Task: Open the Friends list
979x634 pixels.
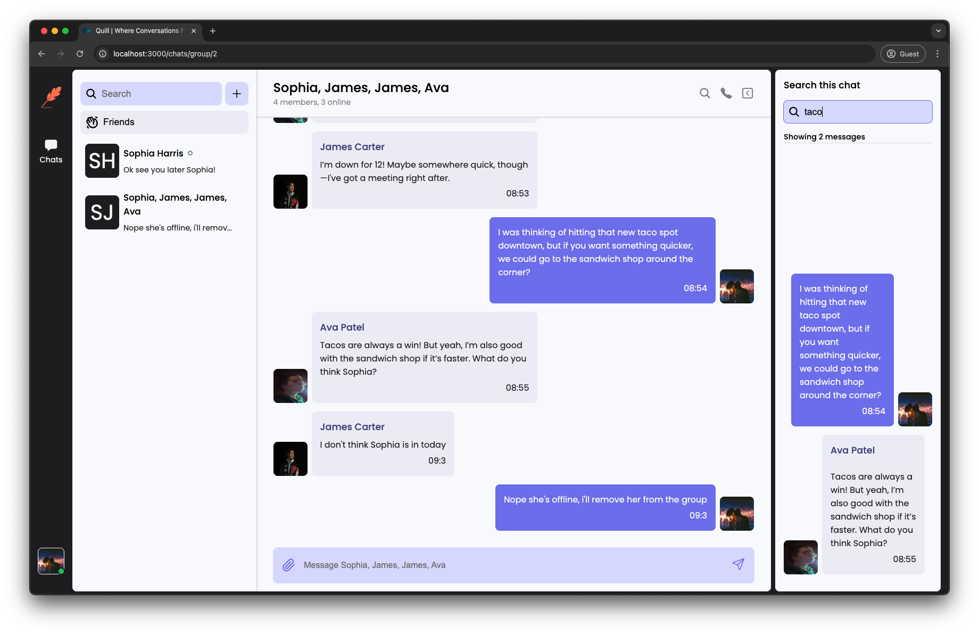Action: 164,122
